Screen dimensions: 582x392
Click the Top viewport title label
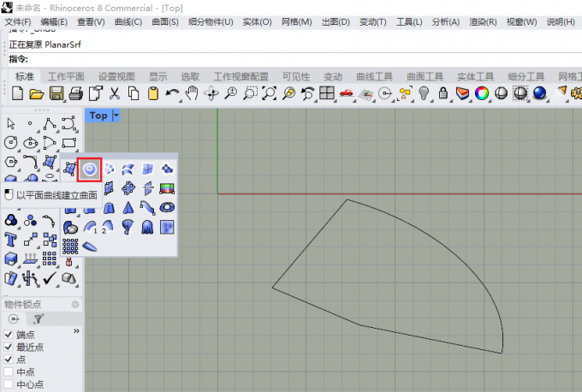98,116
